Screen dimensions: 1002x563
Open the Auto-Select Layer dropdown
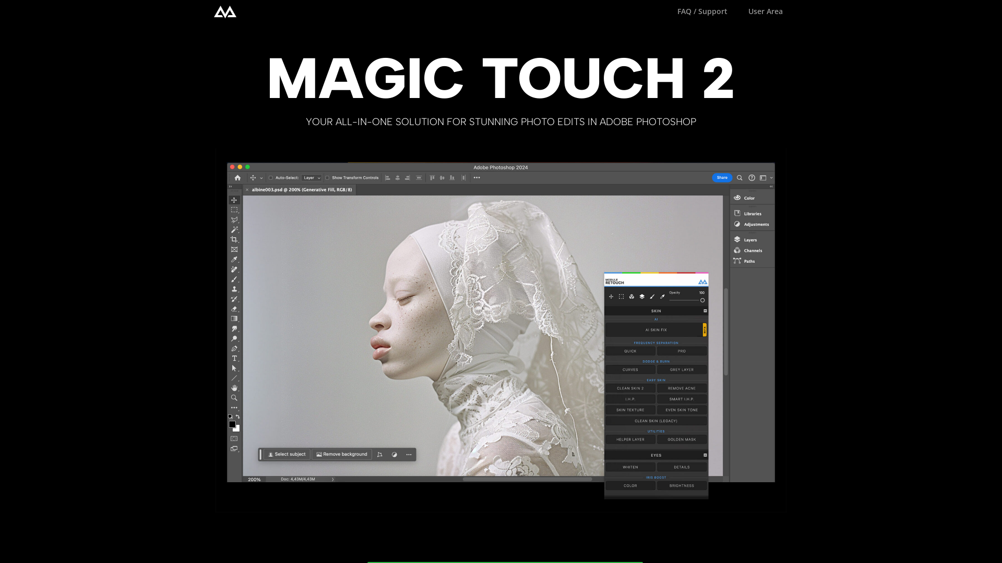click(312, 178)
